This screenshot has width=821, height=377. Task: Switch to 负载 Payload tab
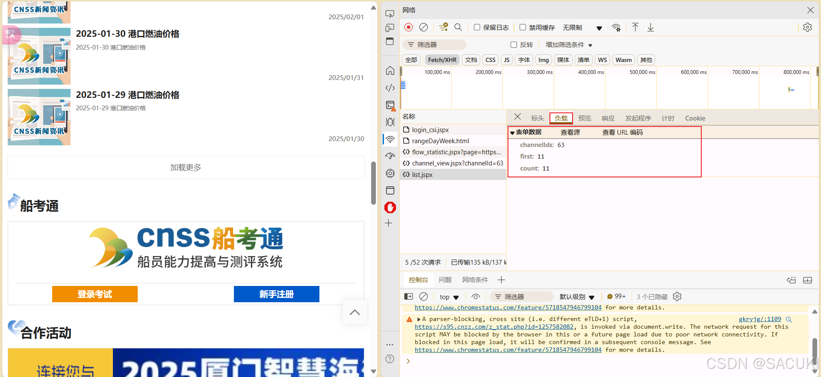pyautogui.click(x=561, y=118)
